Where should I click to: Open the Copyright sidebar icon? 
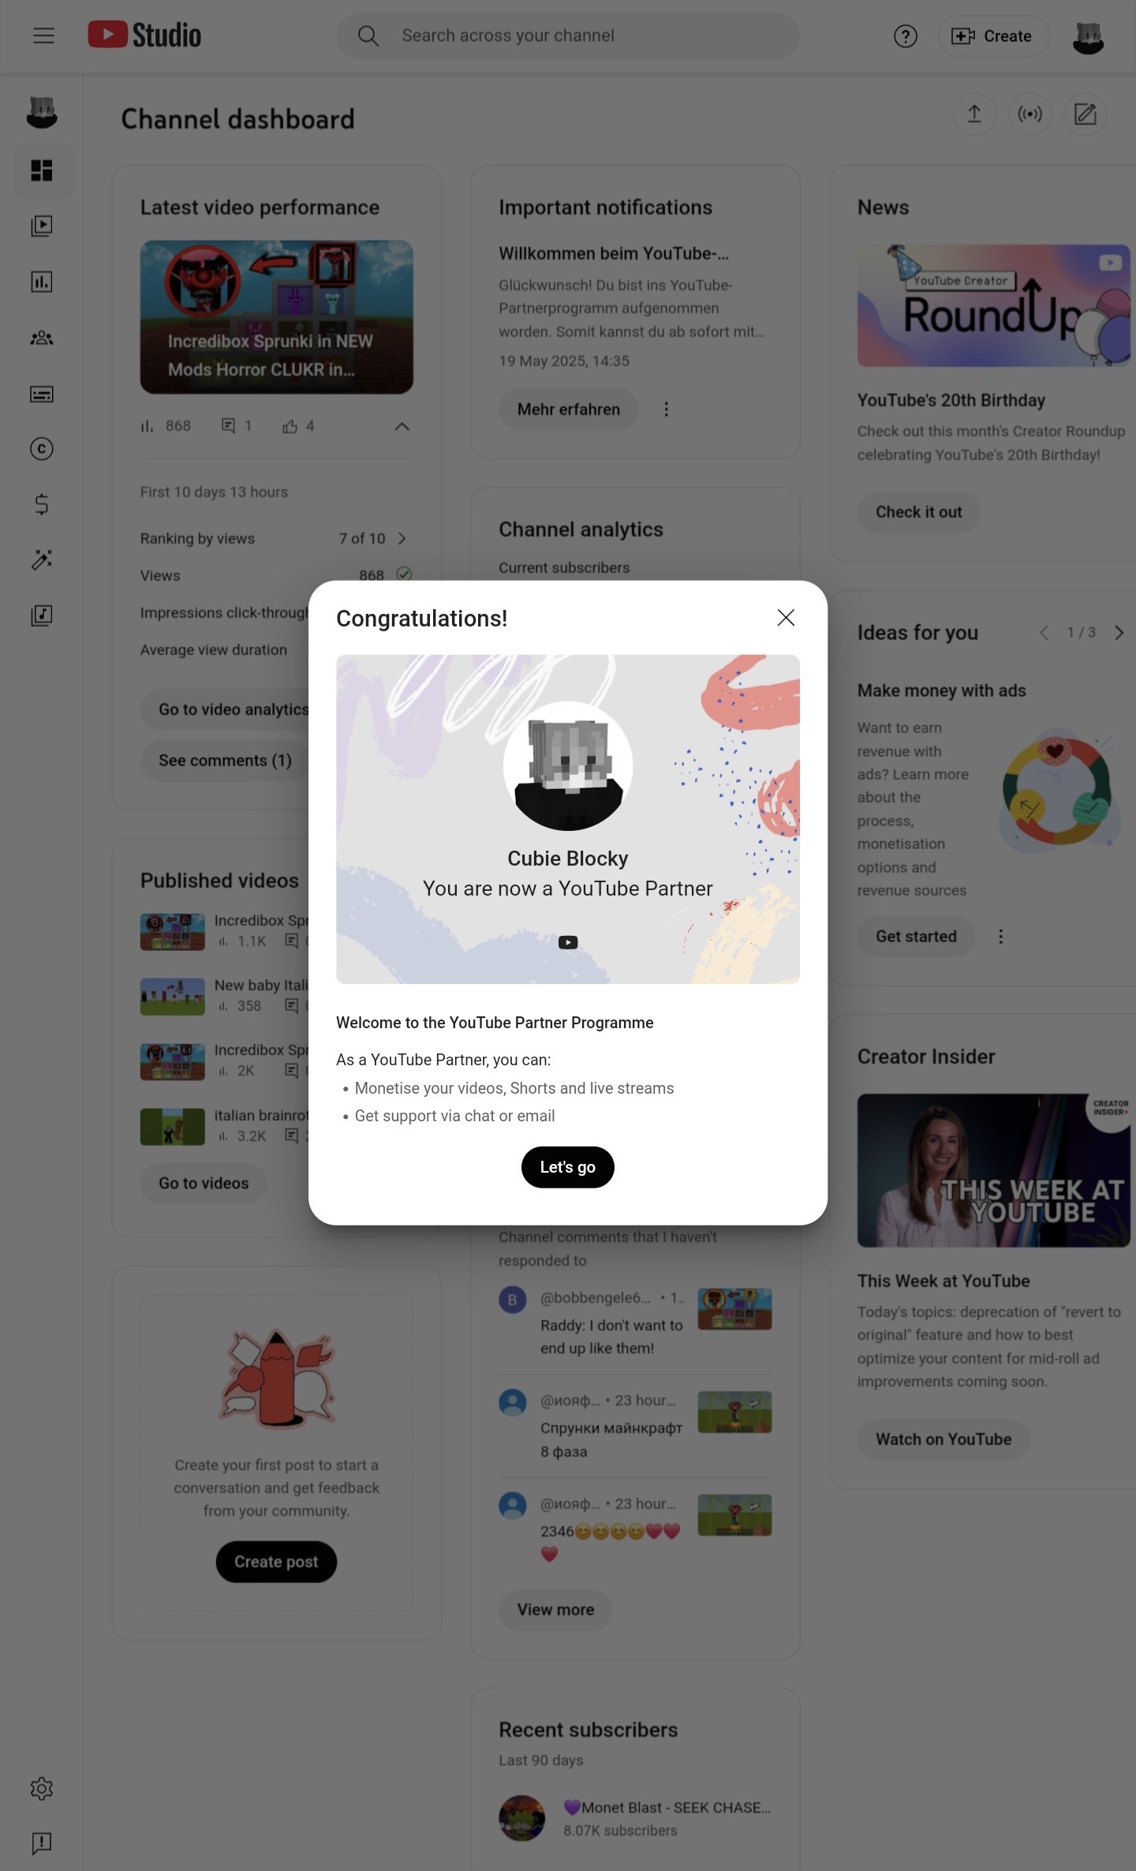42,449
